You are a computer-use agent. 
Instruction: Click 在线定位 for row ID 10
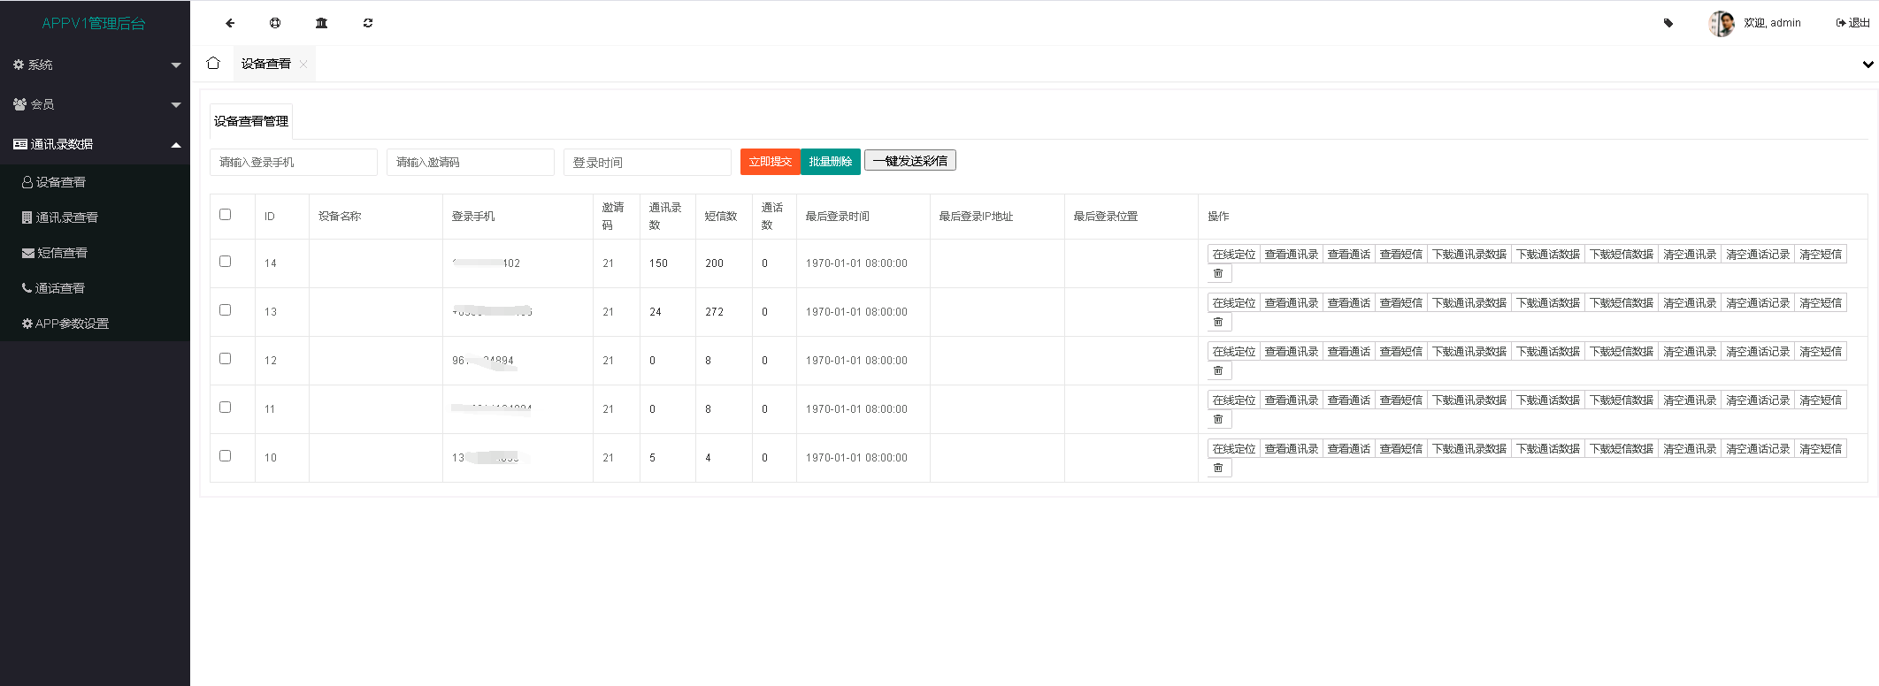pyautogui.click(x=1233, y=449)
